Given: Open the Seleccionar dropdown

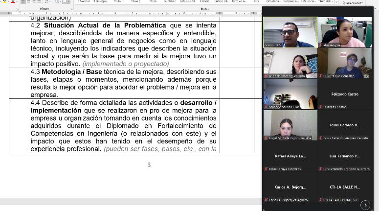Looking at the screenshot, I should click(353, 3).
